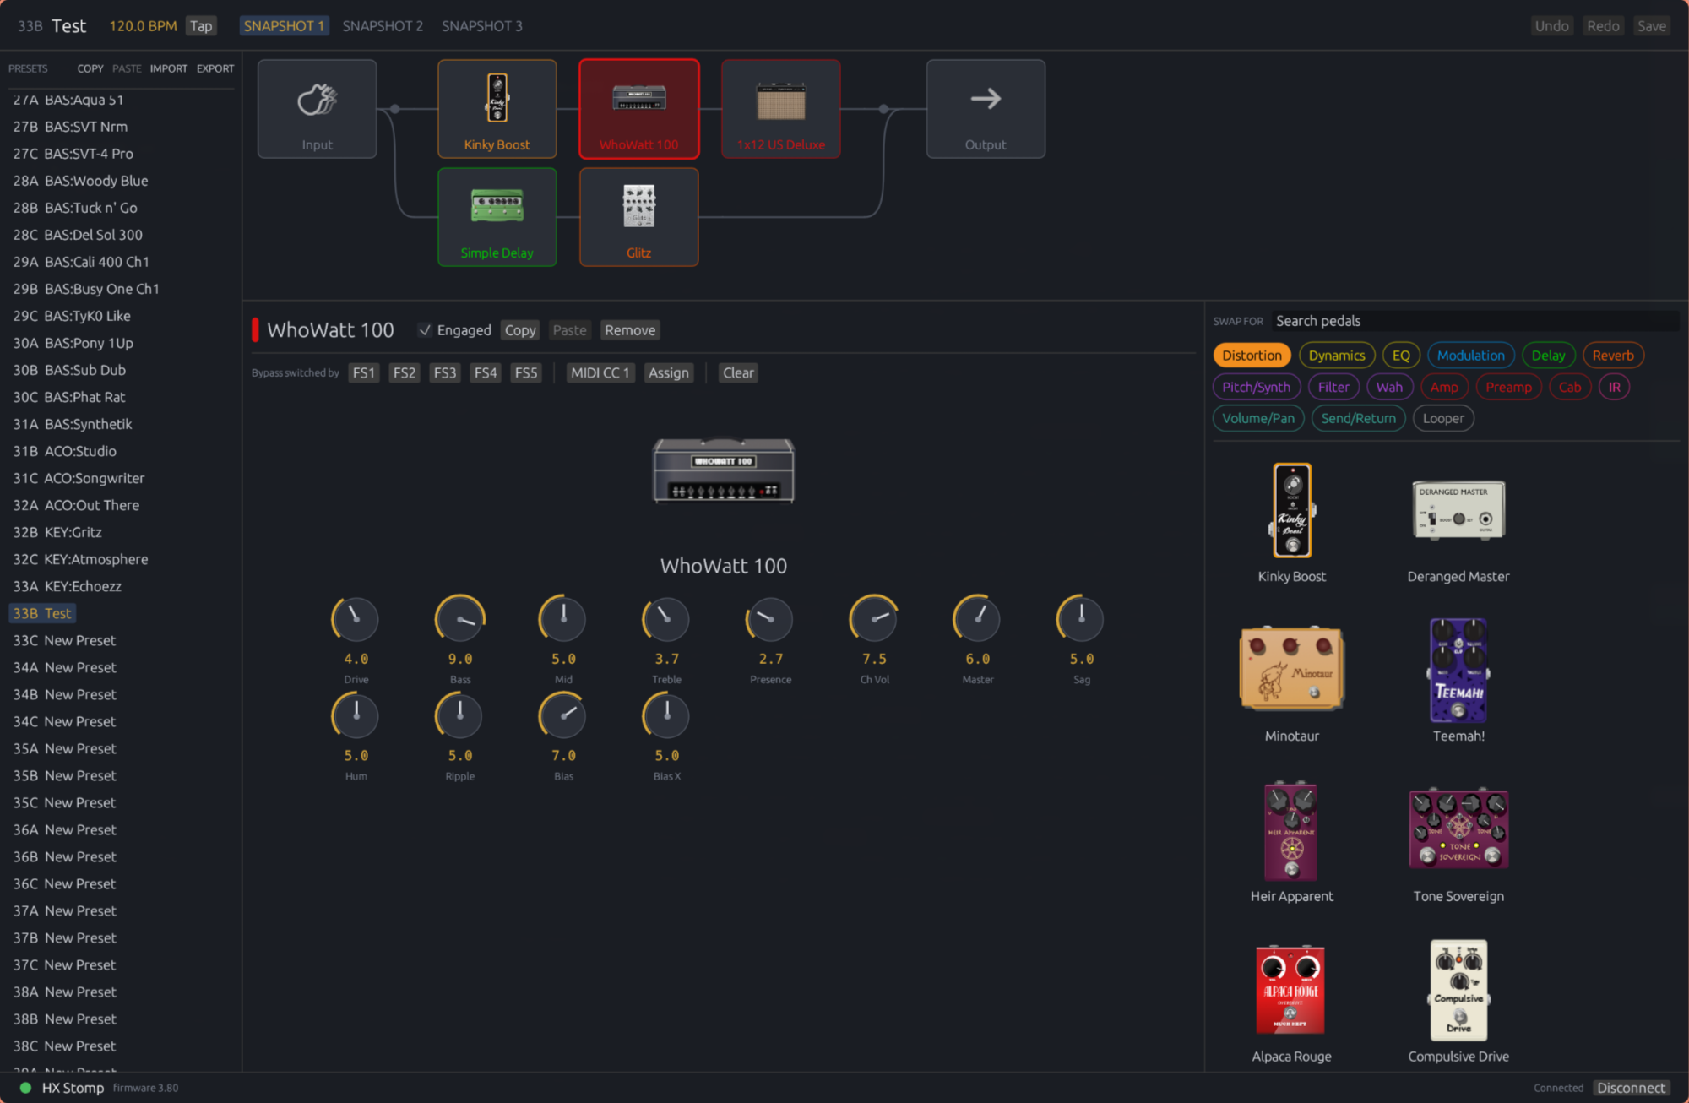Click the green connection status indicator
Screen dimensions: 1689x1103
tap(25, 1088)
